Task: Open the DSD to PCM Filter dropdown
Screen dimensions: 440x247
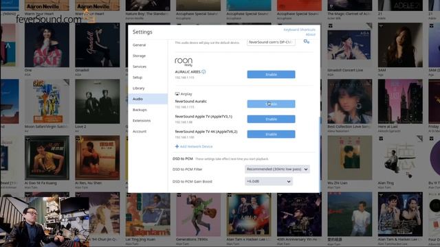Action: pyautogui.click(x=277, y=169)
